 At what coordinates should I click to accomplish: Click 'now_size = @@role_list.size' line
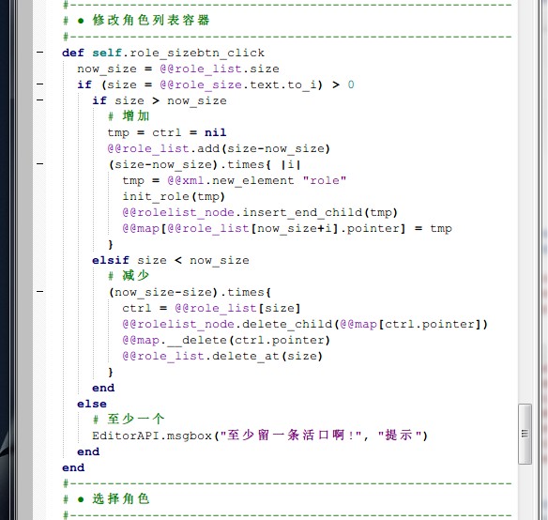click(x=178, y=69)
